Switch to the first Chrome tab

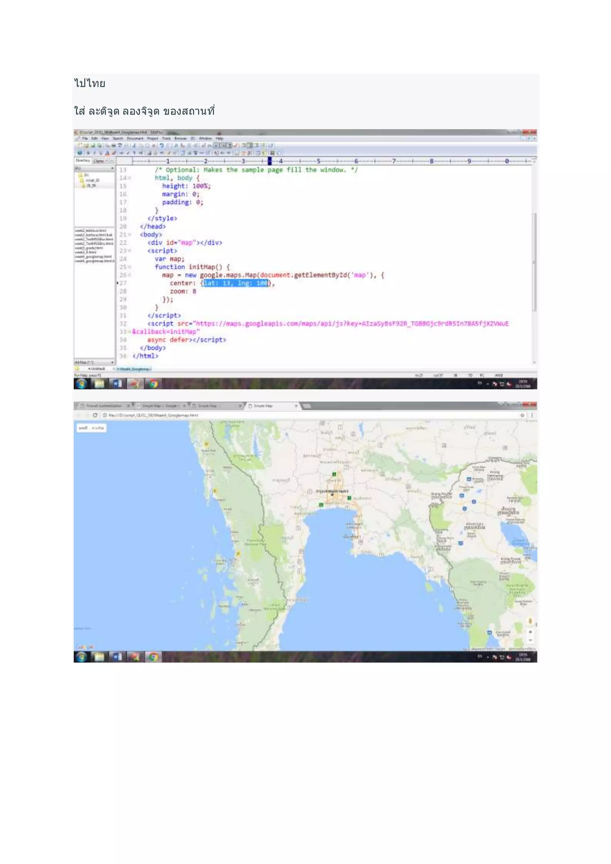(x=104, y=406)
